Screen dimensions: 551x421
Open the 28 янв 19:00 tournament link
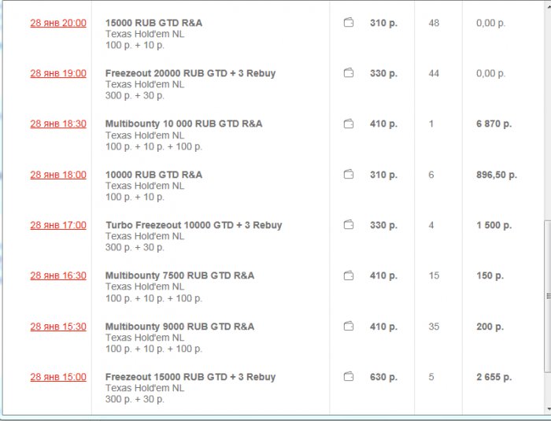(58, 74)
